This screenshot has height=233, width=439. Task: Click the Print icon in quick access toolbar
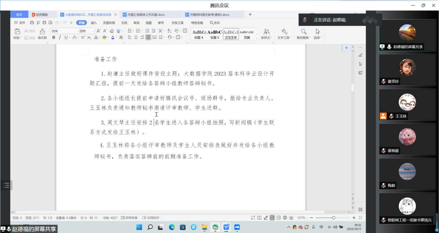(x=44, y=23)
